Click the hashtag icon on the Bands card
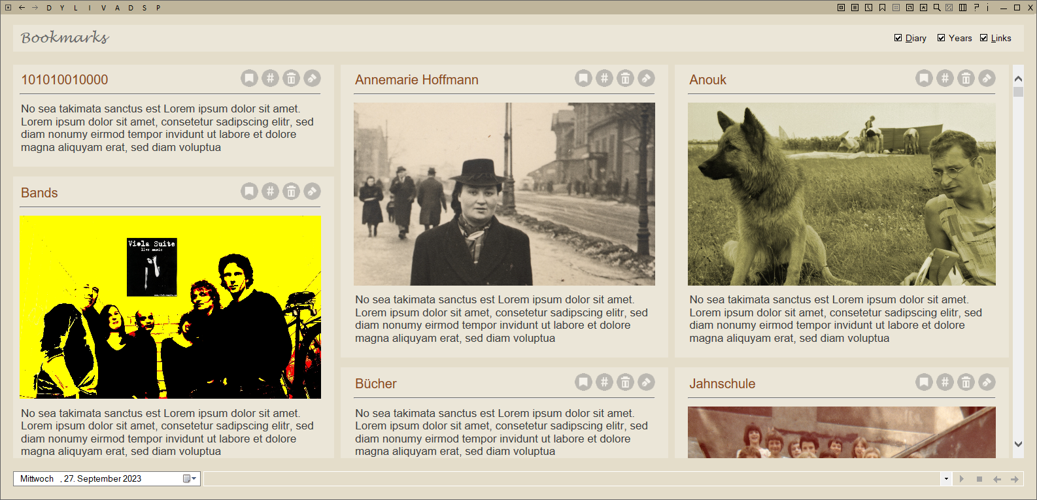 click(270, 192)
